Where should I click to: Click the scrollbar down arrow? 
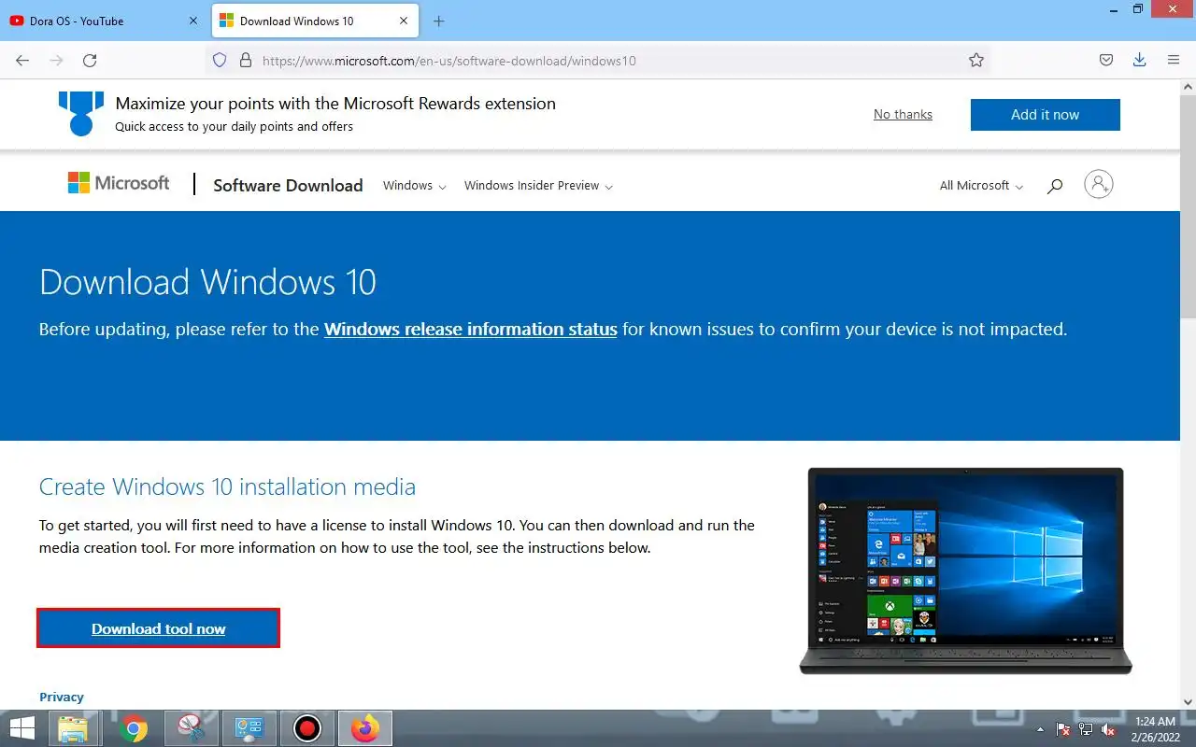click(x=1188, y=701)
